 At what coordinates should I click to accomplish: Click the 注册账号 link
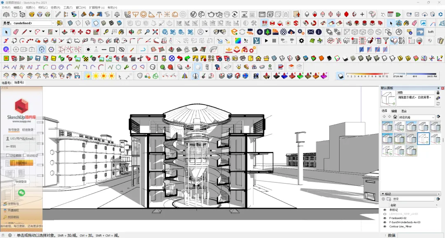pyautogui.click(x=13, y=204)
